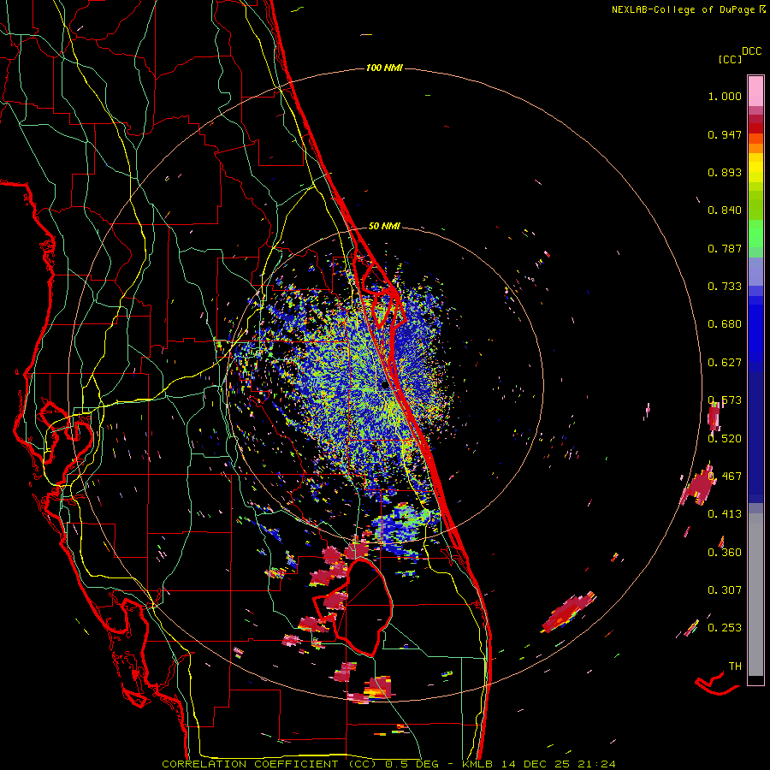Screen dimensions: 770x770
Task: Select the 0.947 scale value
Action: point(725,134)
